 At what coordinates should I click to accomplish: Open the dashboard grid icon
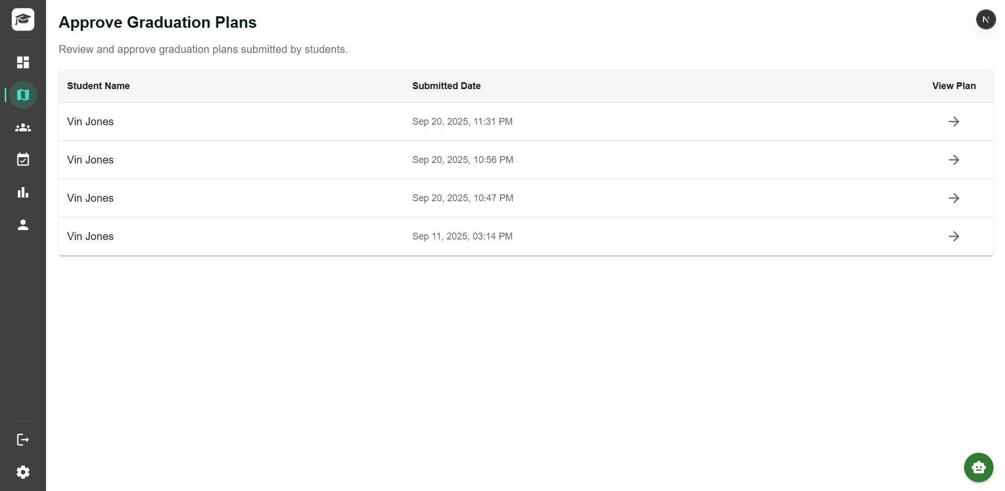(23, 62)
